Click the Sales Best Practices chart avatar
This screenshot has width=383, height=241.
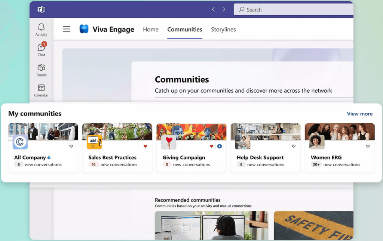tap(94, 142)
